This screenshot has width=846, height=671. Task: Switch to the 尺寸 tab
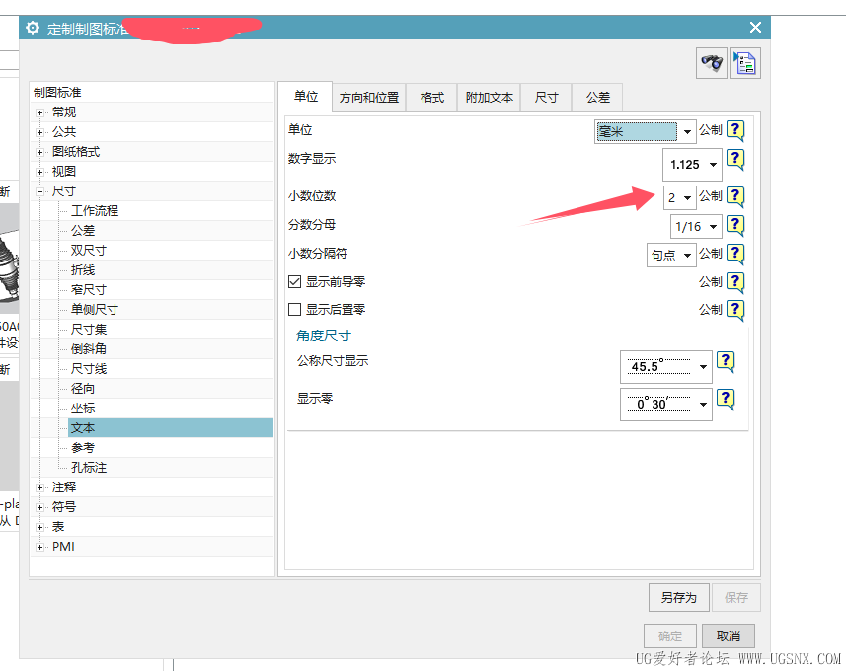[546, 98]
